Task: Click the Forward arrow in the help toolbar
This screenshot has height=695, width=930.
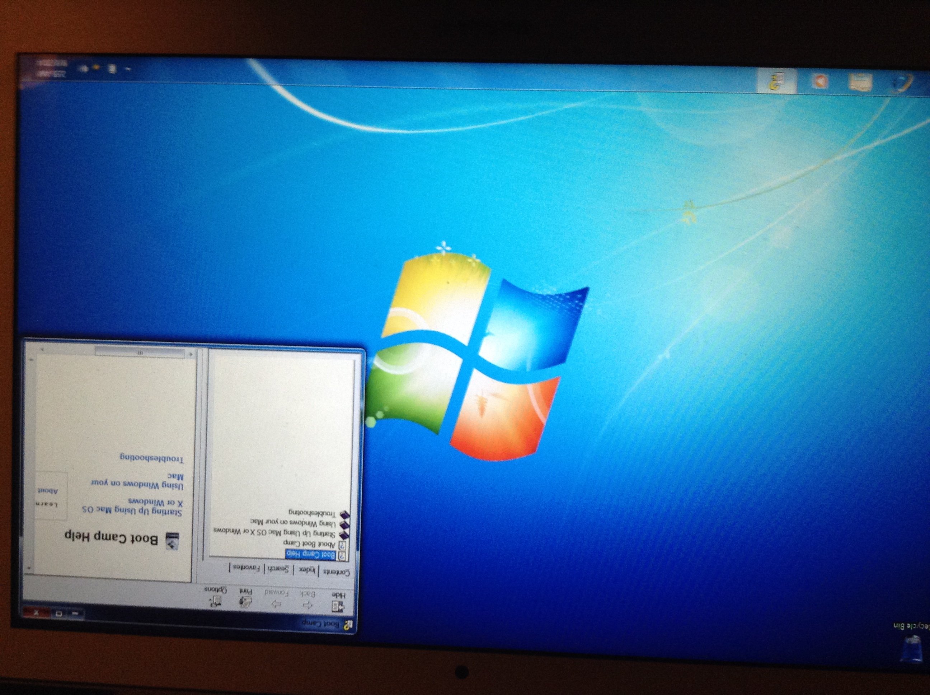Action: [277, 604]
